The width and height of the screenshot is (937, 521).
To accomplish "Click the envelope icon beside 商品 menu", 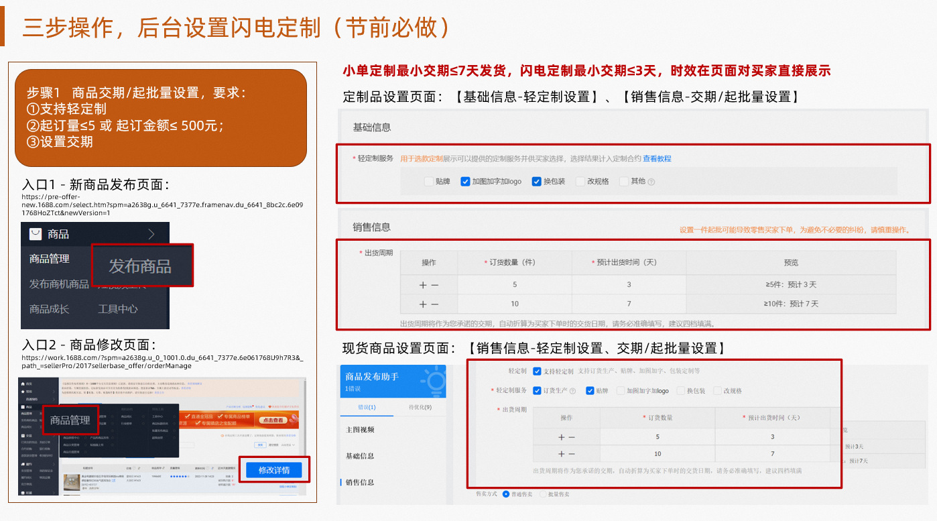I will 35,233.
